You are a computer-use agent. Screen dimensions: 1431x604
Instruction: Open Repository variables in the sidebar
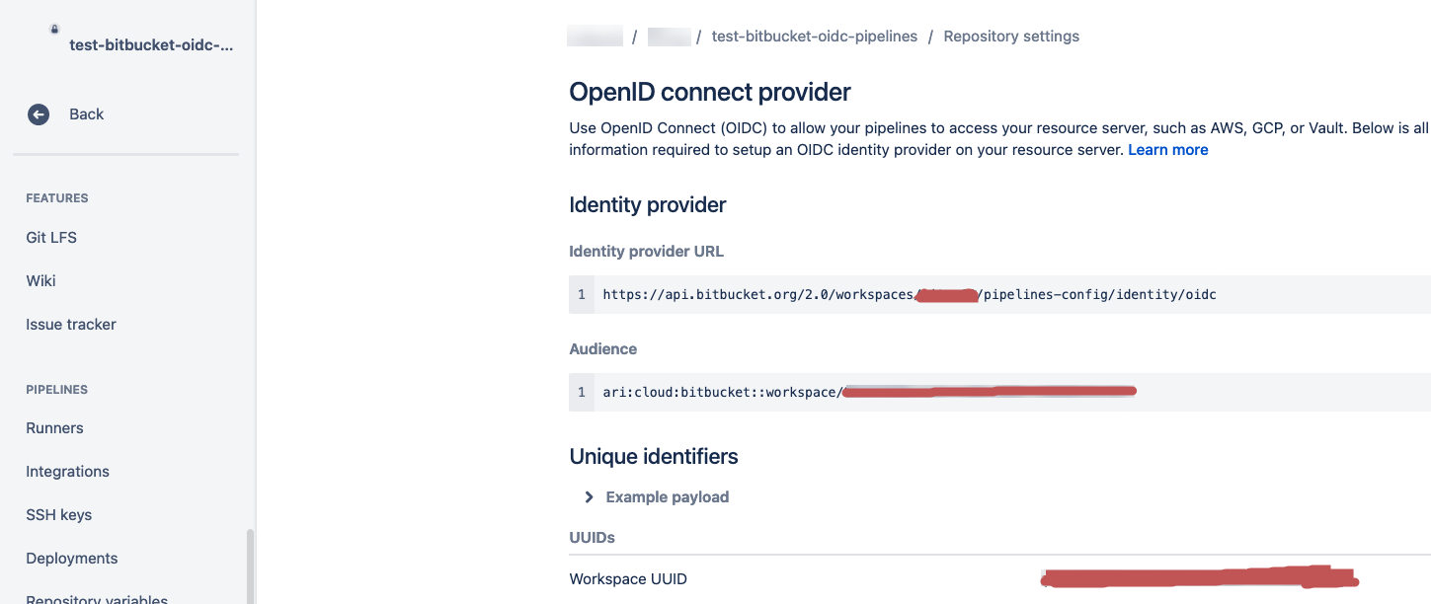point(97,599)
